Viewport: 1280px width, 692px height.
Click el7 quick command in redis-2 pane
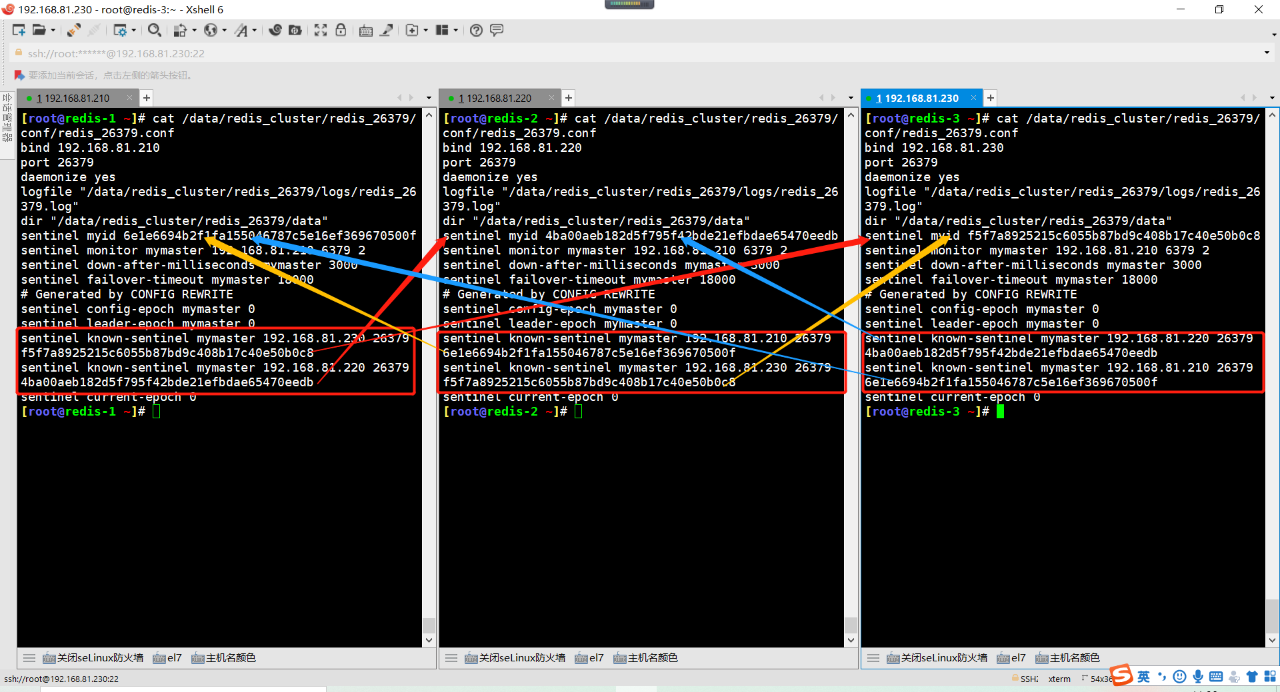coord(589,658)
